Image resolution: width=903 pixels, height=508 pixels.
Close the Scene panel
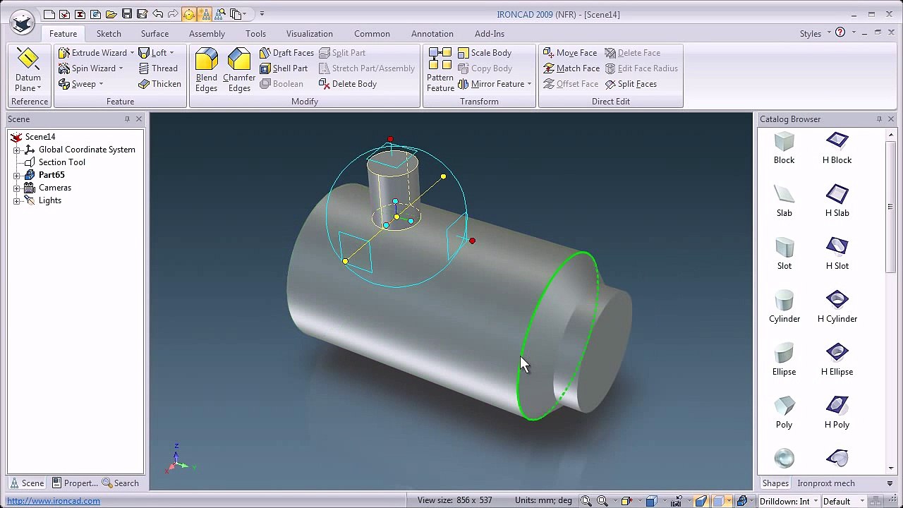coord(139,119)
